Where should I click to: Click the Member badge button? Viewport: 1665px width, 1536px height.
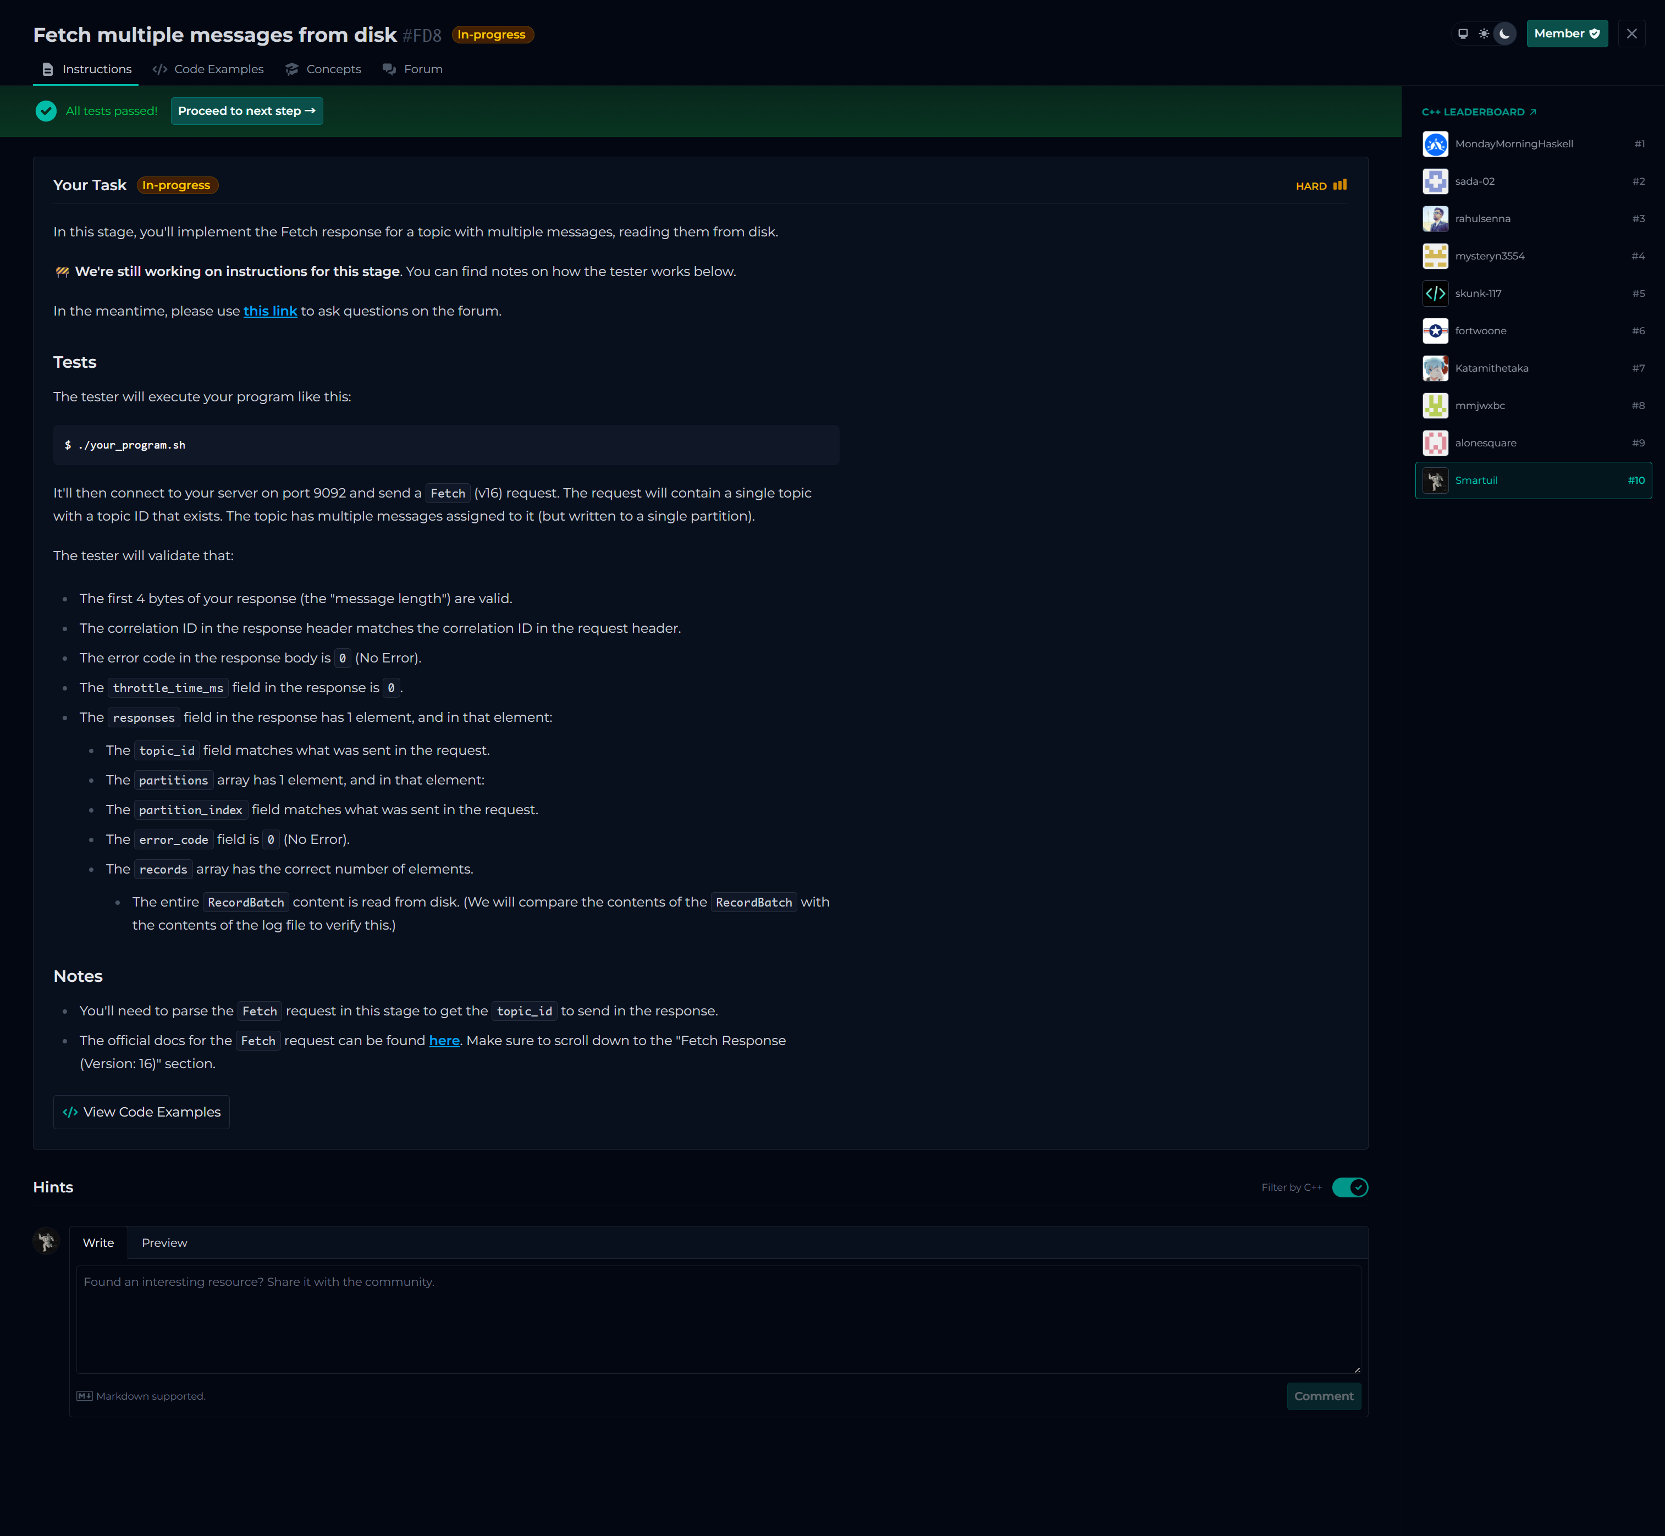pos(1566,34)
